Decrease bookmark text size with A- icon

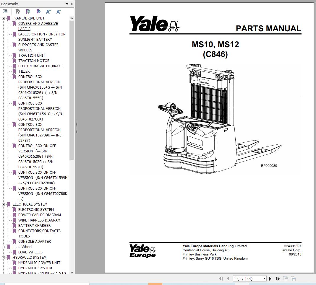coord(58,11)
